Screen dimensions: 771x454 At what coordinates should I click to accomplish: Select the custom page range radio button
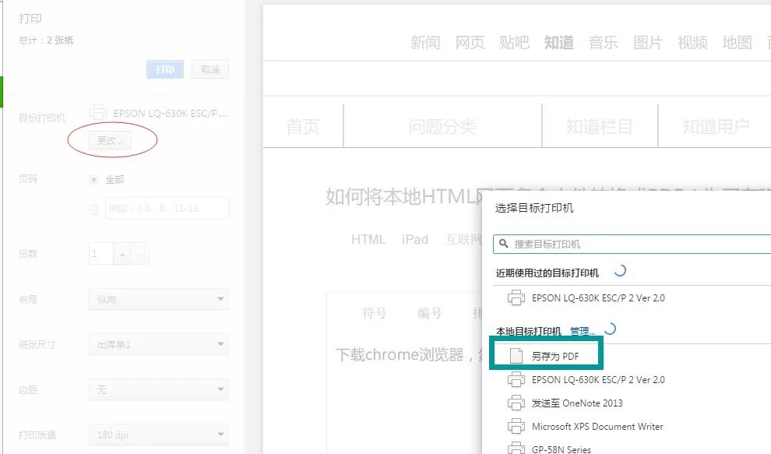pos(93,207)
